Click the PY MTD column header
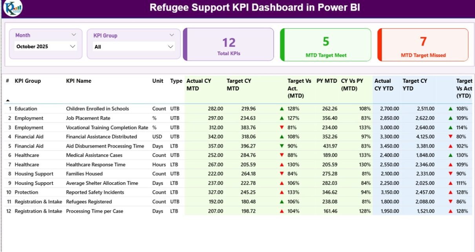The height and width of the screenshot is (252, 475). tap(327, 81)
